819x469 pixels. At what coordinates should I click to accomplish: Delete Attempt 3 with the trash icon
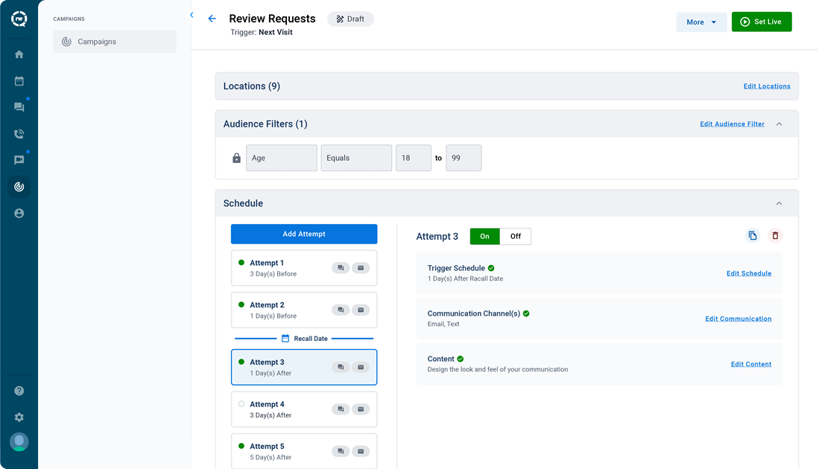[x=775, y=236]
